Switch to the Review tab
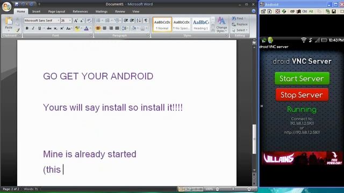344x193 pixels. pyautogui.click(x=120, y=11)
